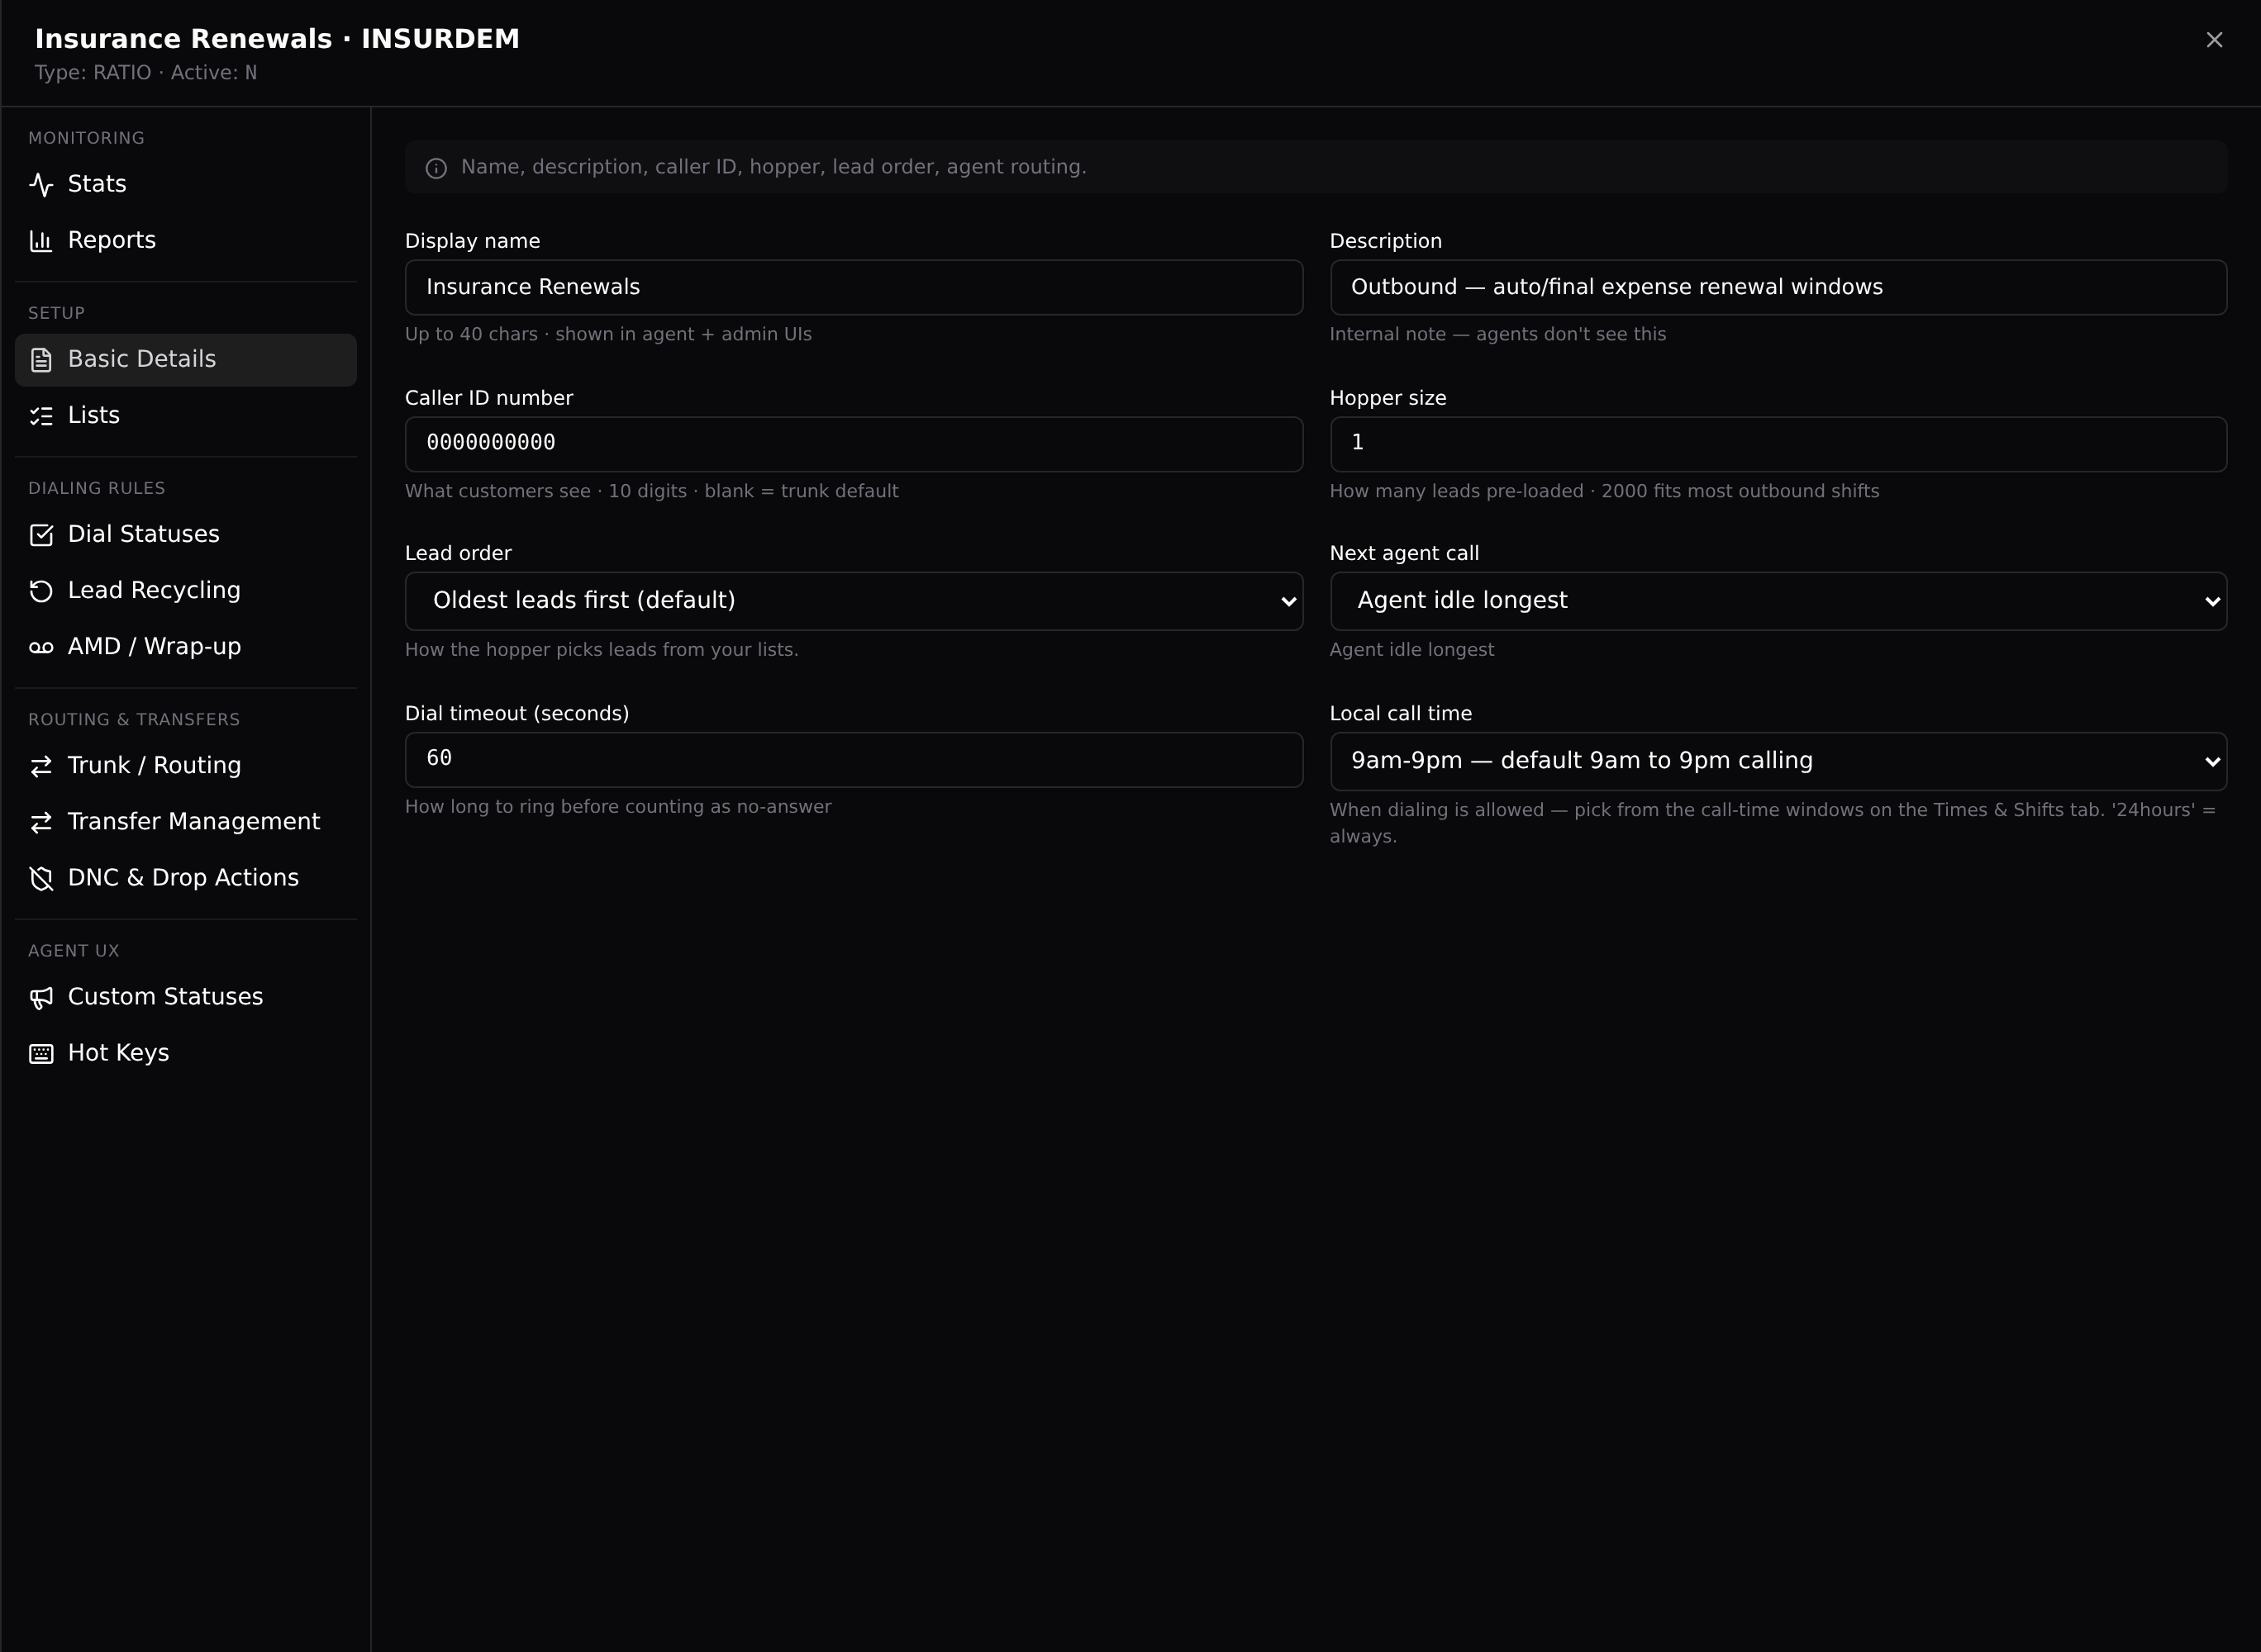Open Custom Statuses page
This screenshot has width=2261, height=1652.
coord(186,996)
